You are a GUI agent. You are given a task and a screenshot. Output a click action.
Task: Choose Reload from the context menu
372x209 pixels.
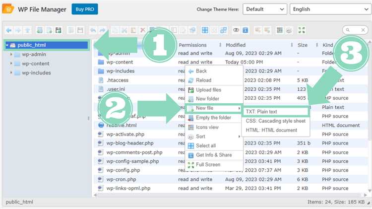tap(214, 80)
